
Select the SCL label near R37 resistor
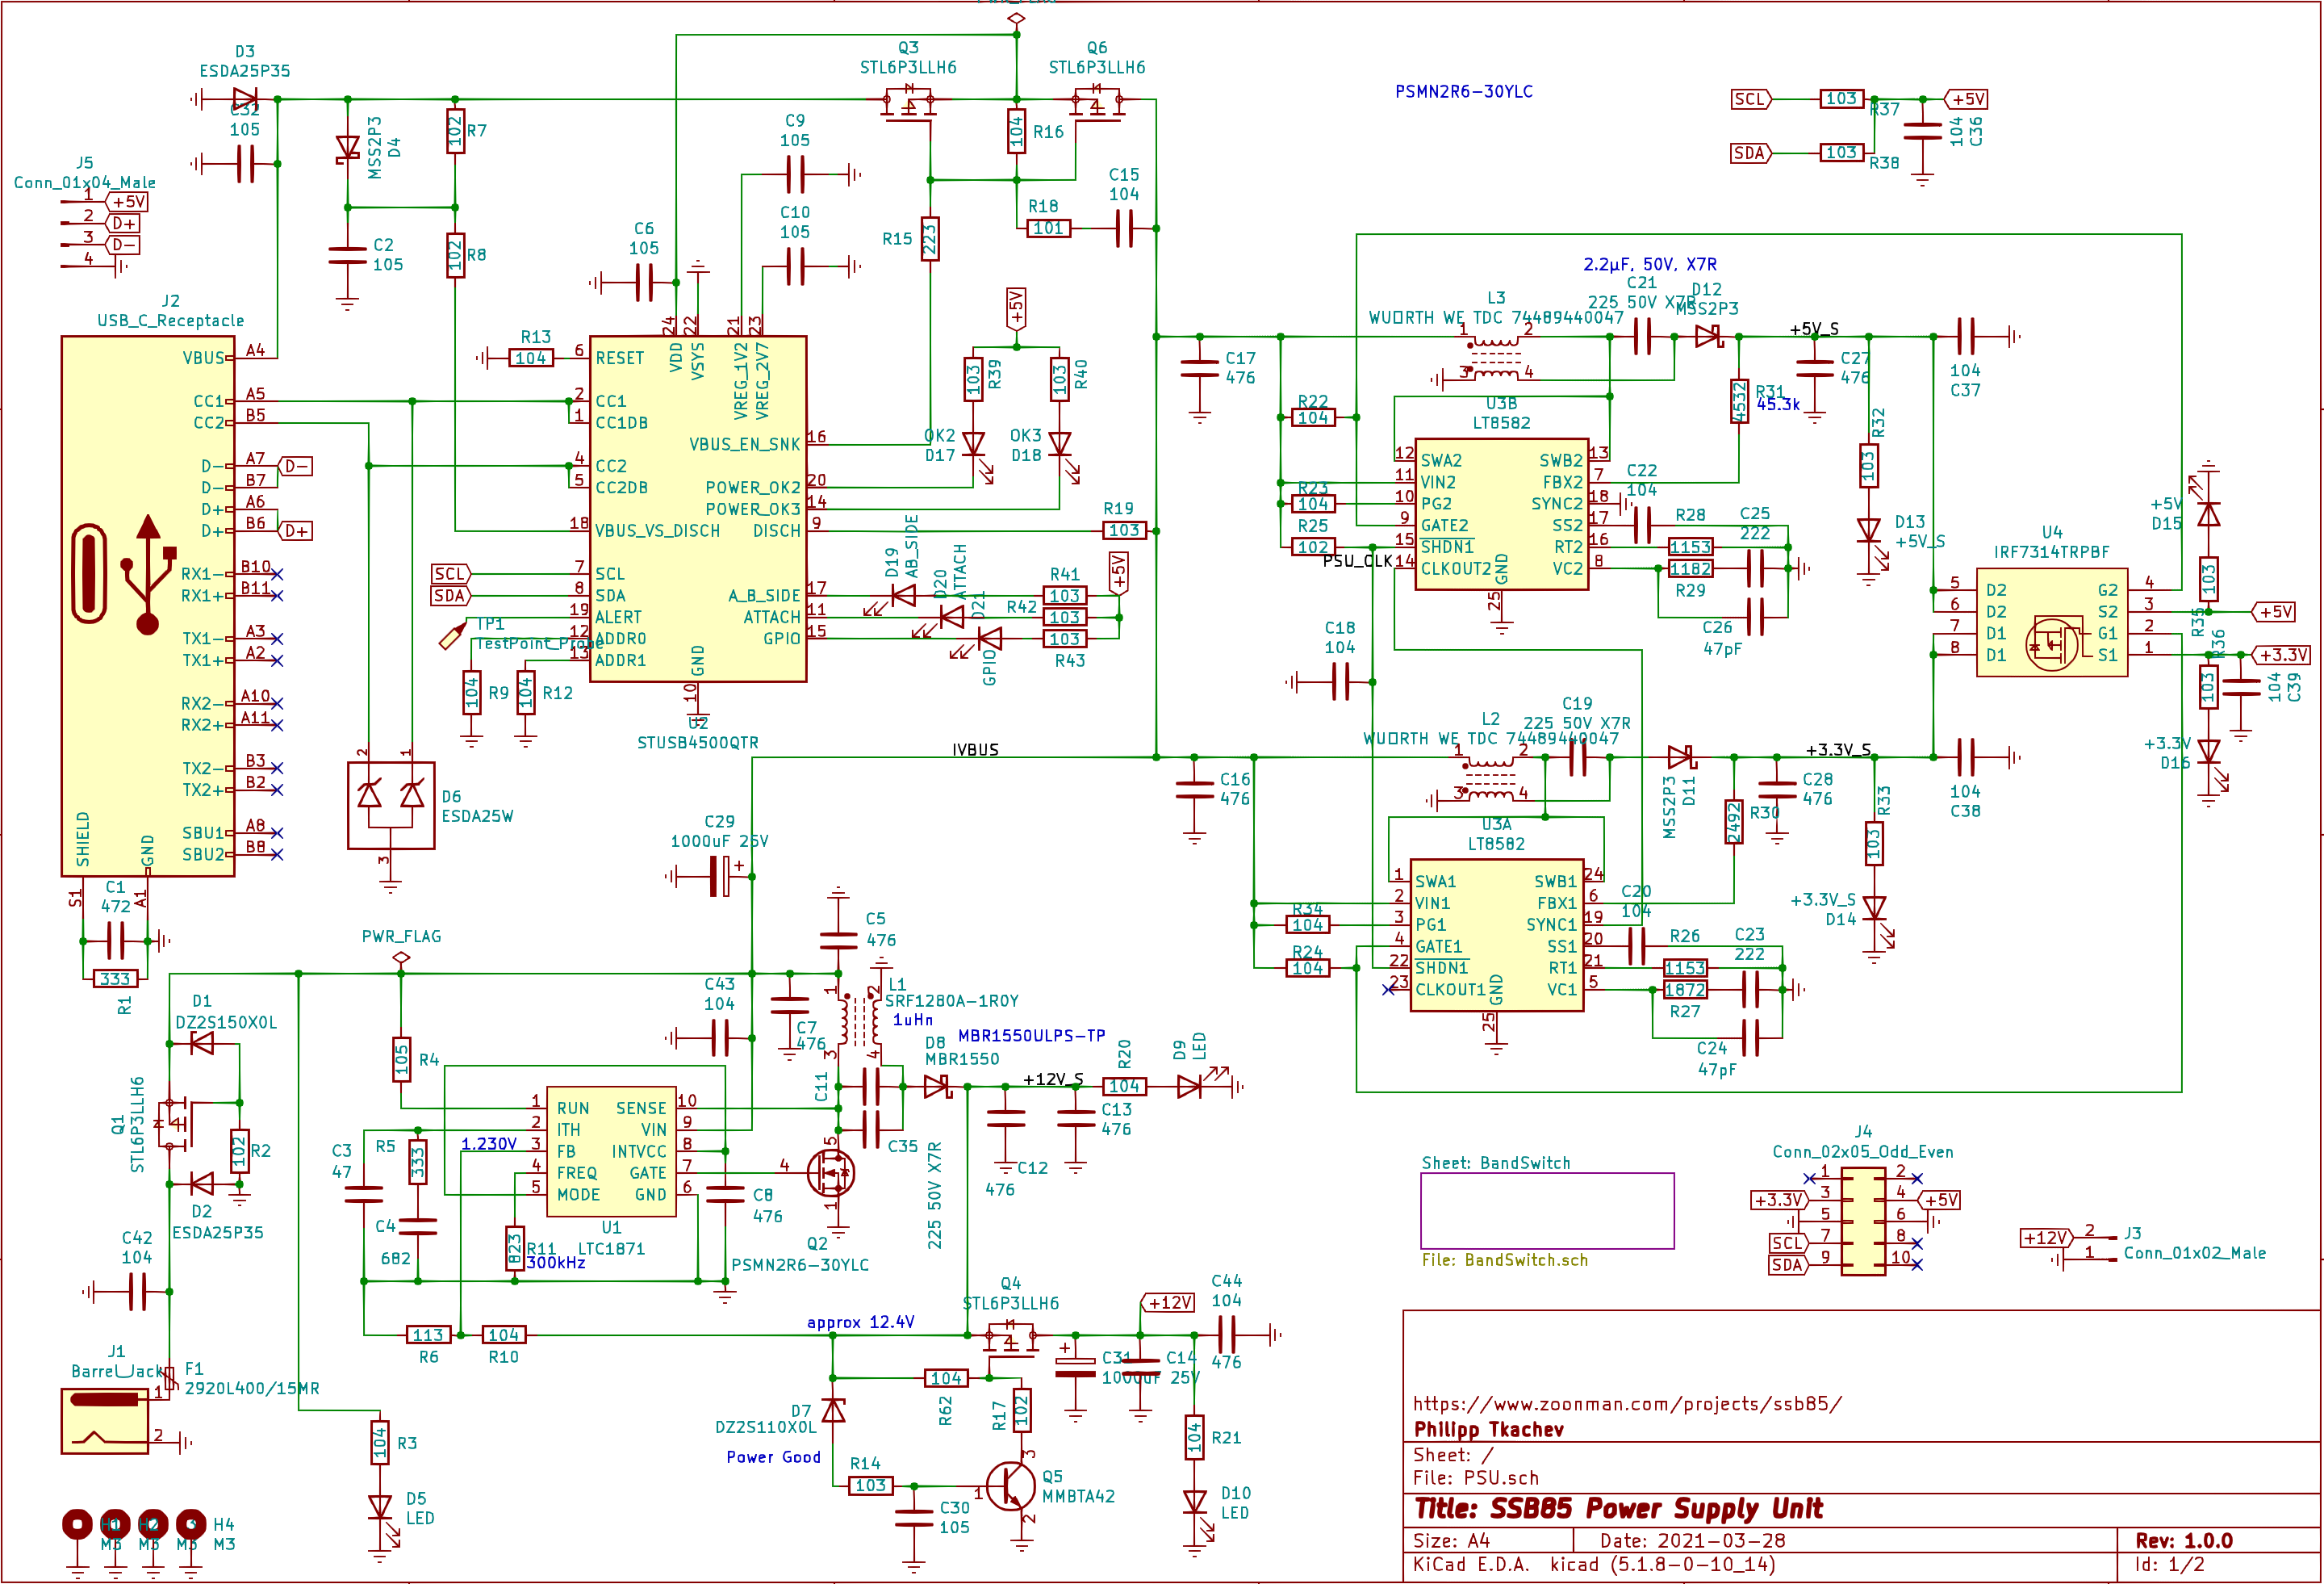pos(1750,99)
